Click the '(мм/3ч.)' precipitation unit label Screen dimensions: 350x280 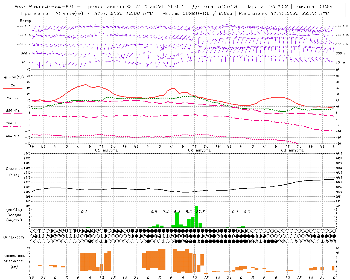click(14, 210)
